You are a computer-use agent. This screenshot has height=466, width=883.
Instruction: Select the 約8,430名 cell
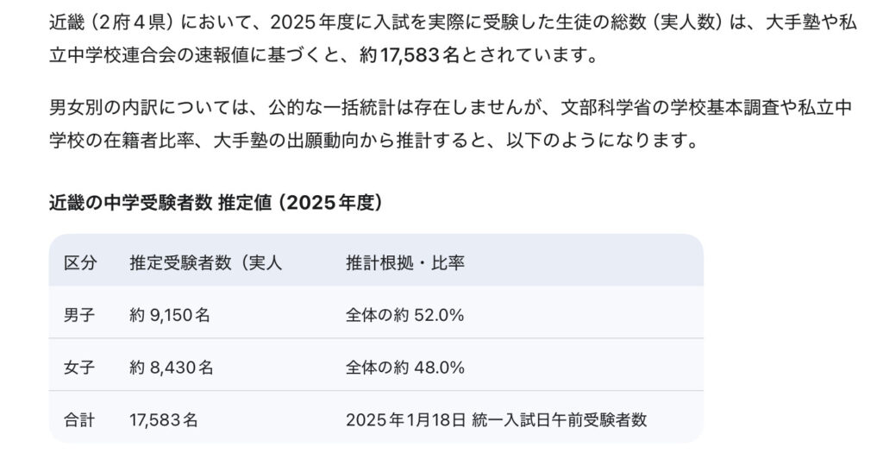point(172,368)
